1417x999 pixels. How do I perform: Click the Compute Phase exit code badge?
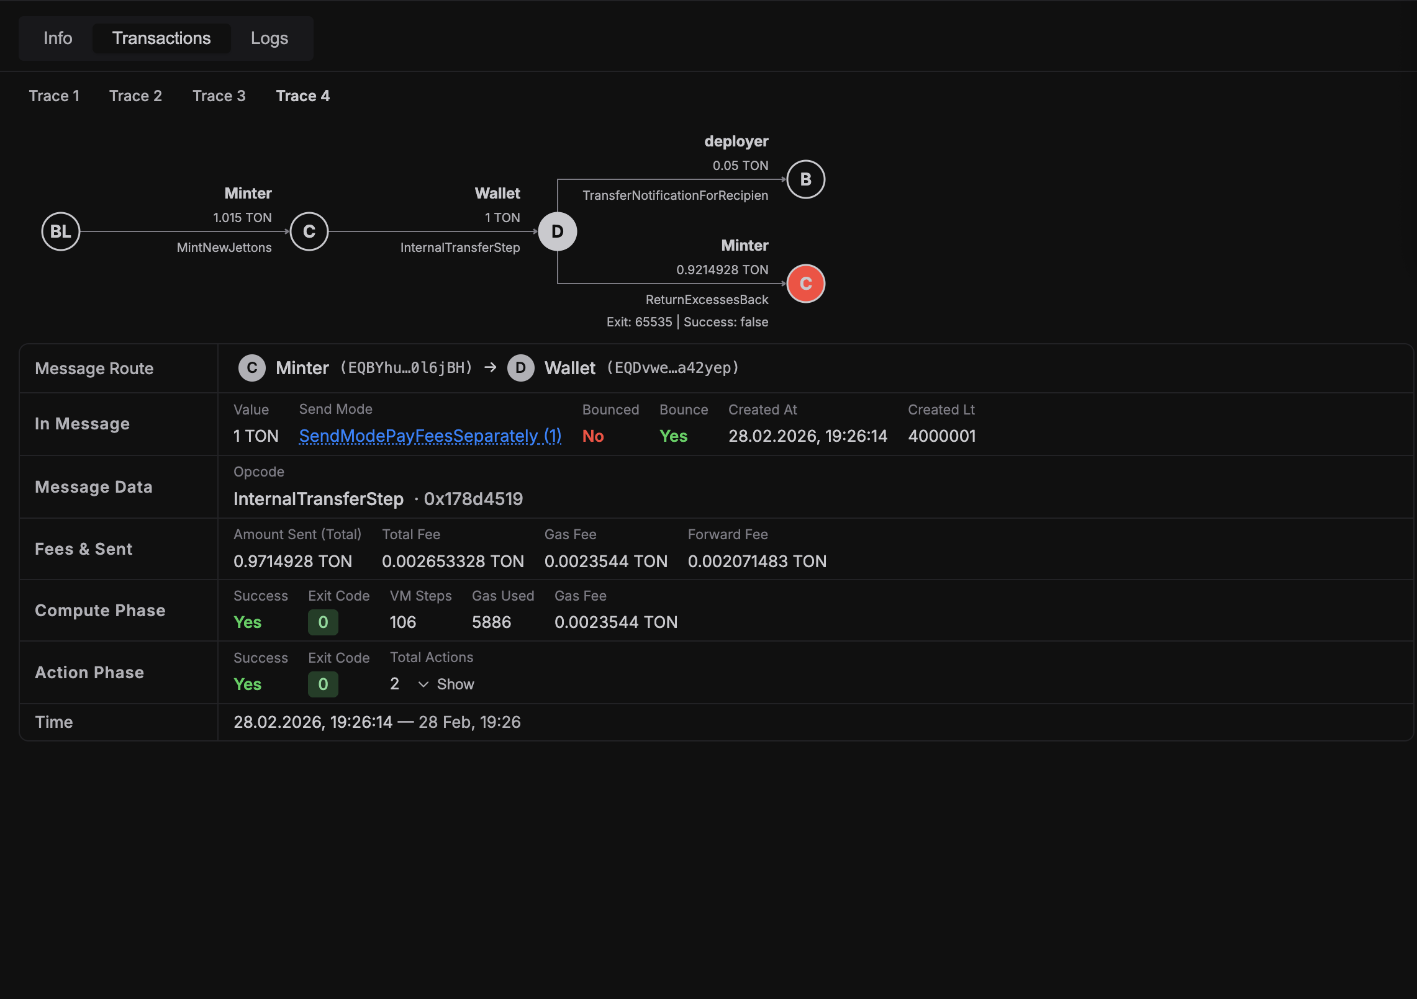(322, 622)
